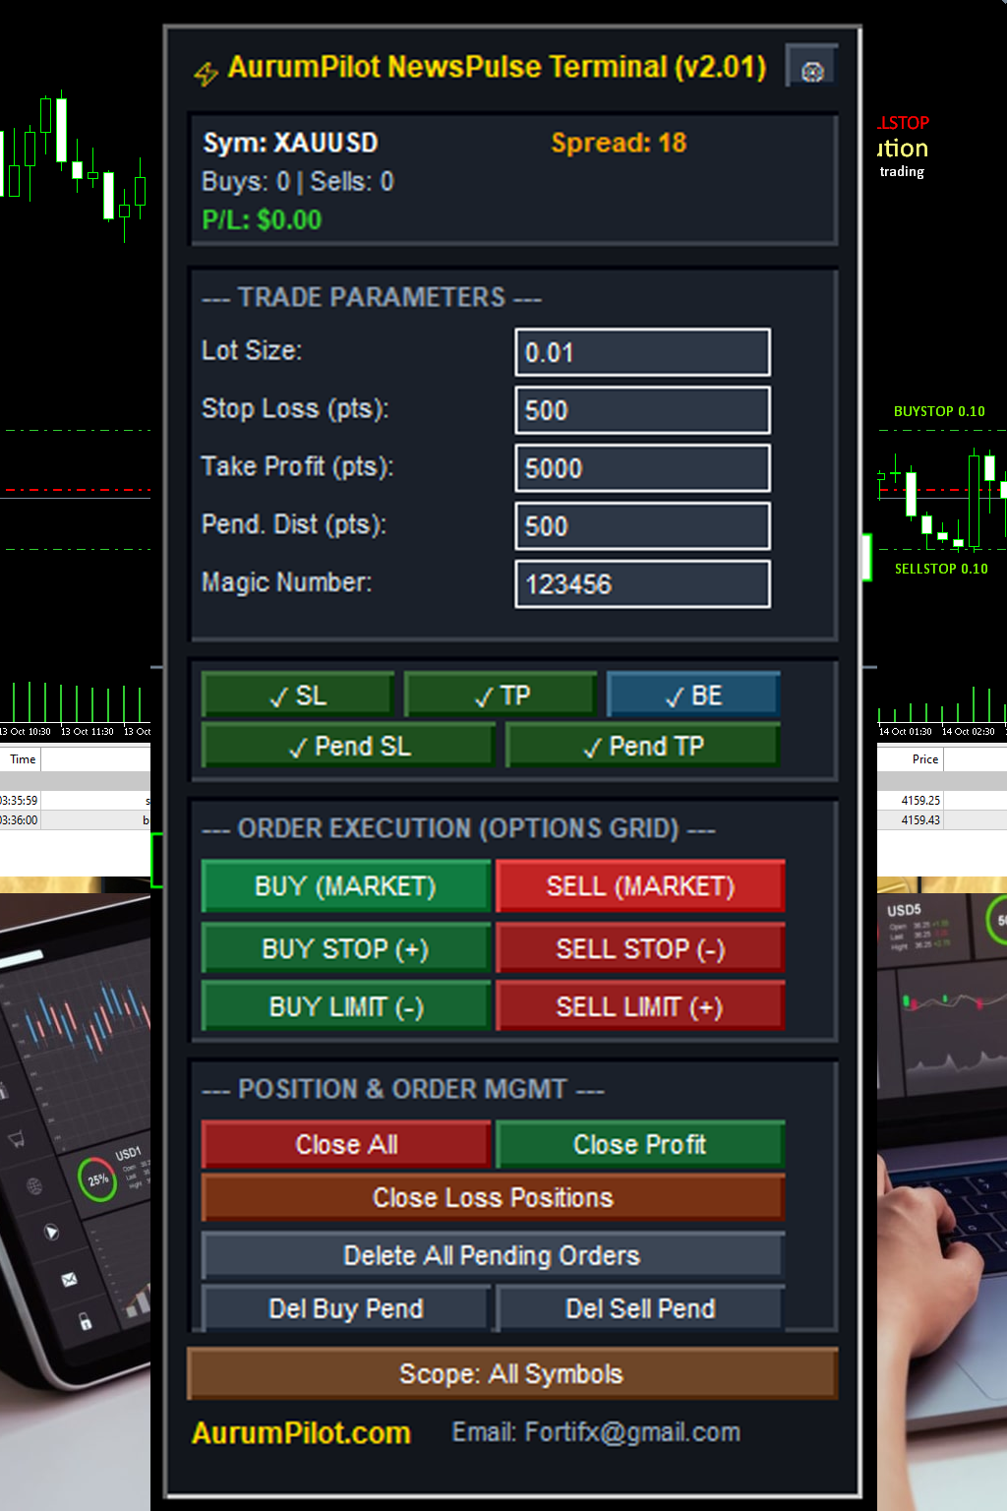Toggle the BE breakeven option
This screenshot has width=1007, height=1511.
pos(693,695)
